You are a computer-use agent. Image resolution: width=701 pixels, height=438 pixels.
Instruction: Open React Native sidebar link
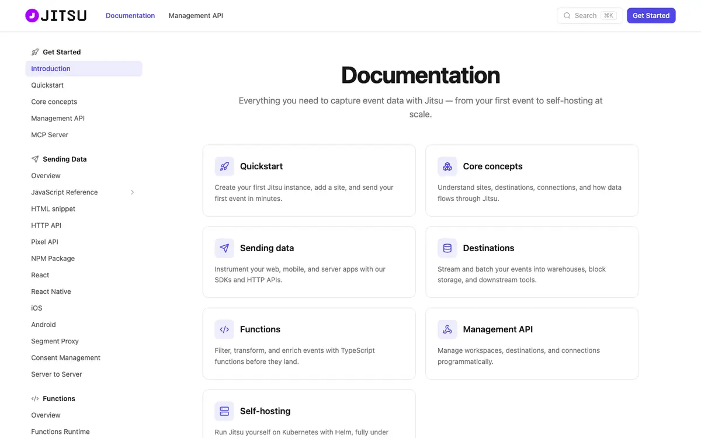51,291
